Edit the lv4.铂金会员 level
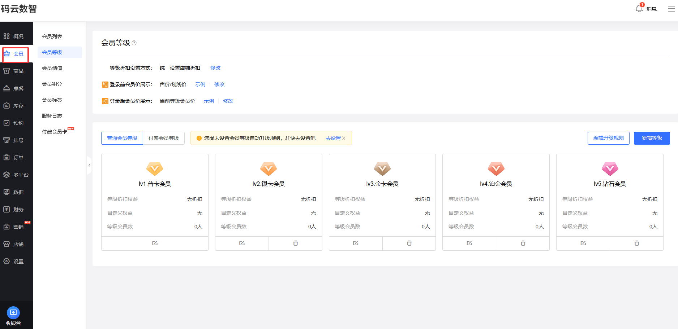The height and width of the screenshot is (329, 678). coord(469,243)
